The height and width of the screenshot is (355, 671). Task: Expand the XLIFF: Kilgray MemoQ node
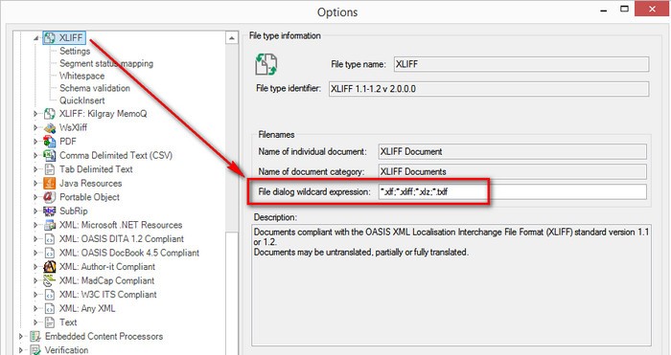click(36, 114)
